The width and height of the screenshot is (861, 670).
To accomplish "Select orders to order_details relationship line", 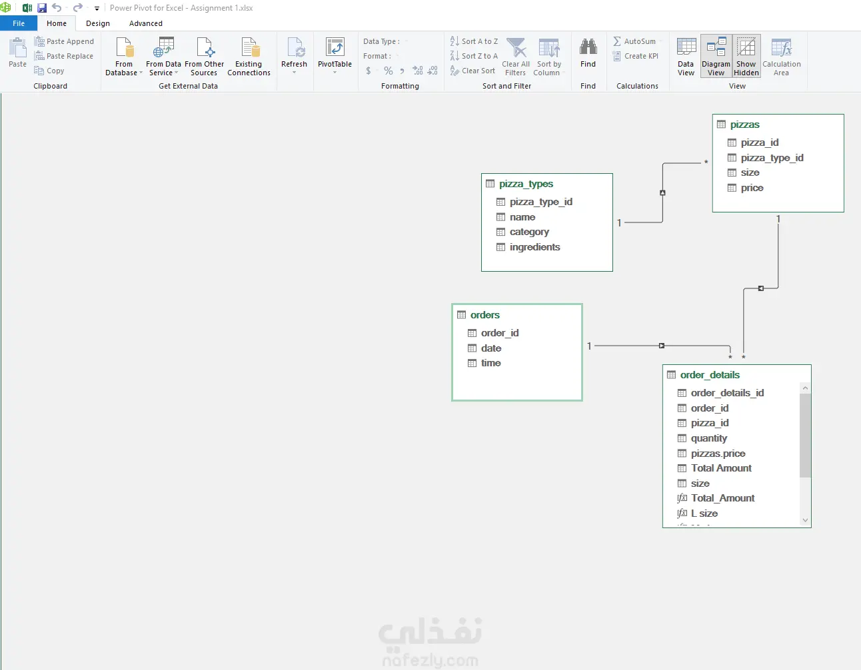I will (661, 346).
